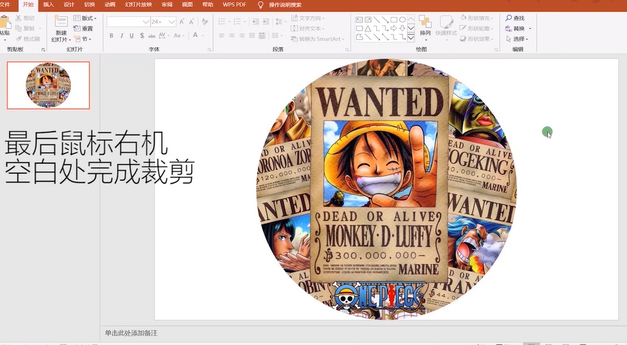Toggle text Shadow formatting
Screen dimensions: 627x345
(142, 36)
